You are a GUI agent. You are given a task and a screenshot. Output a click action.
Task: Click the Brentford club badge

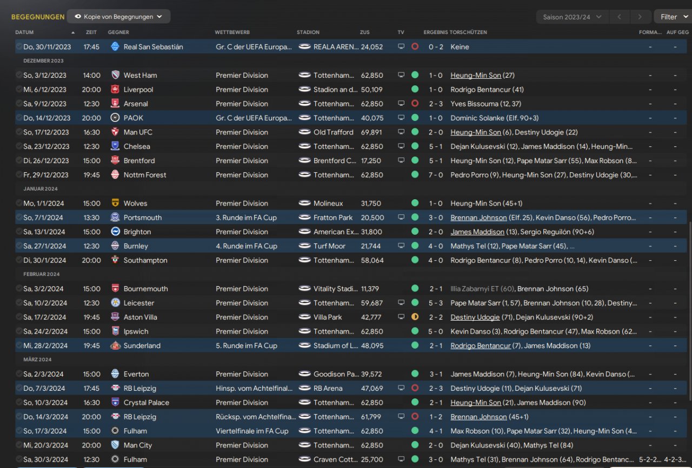[115, 160]
